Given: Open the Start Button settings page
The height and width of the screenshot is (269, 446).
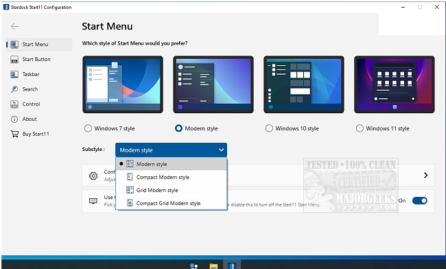Looking at the screenshot, I should pos(39,60).
